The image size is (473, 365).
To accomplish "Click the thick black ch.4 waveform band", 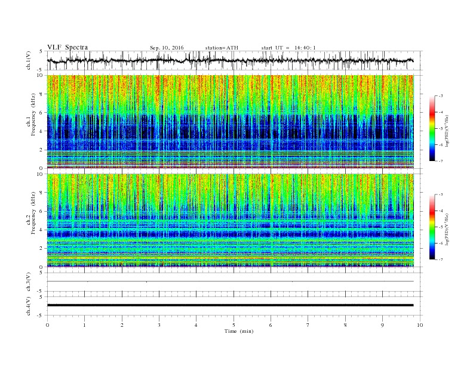I will coord(230,305).
